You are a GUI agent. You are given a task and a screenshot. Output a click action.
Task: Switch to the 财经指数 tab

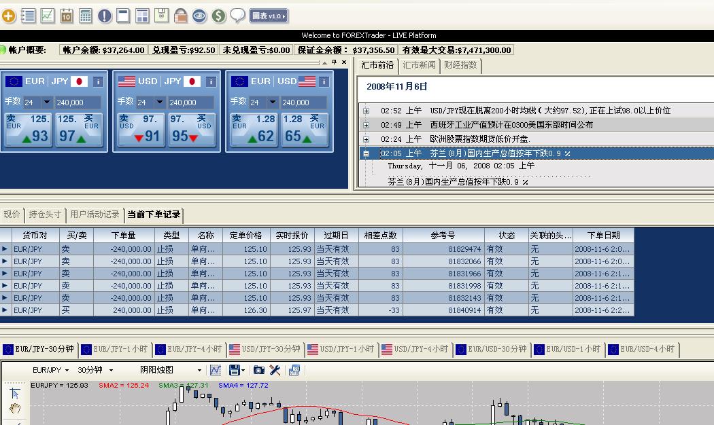460,65
